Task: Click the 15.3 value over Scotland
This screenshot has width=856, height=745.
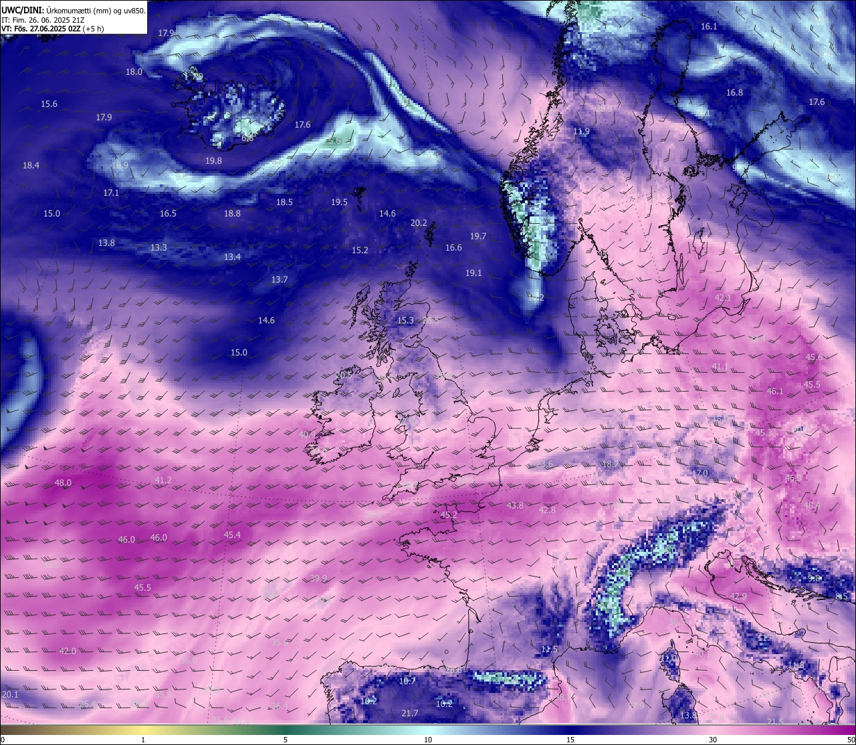Action: point(405,321)
